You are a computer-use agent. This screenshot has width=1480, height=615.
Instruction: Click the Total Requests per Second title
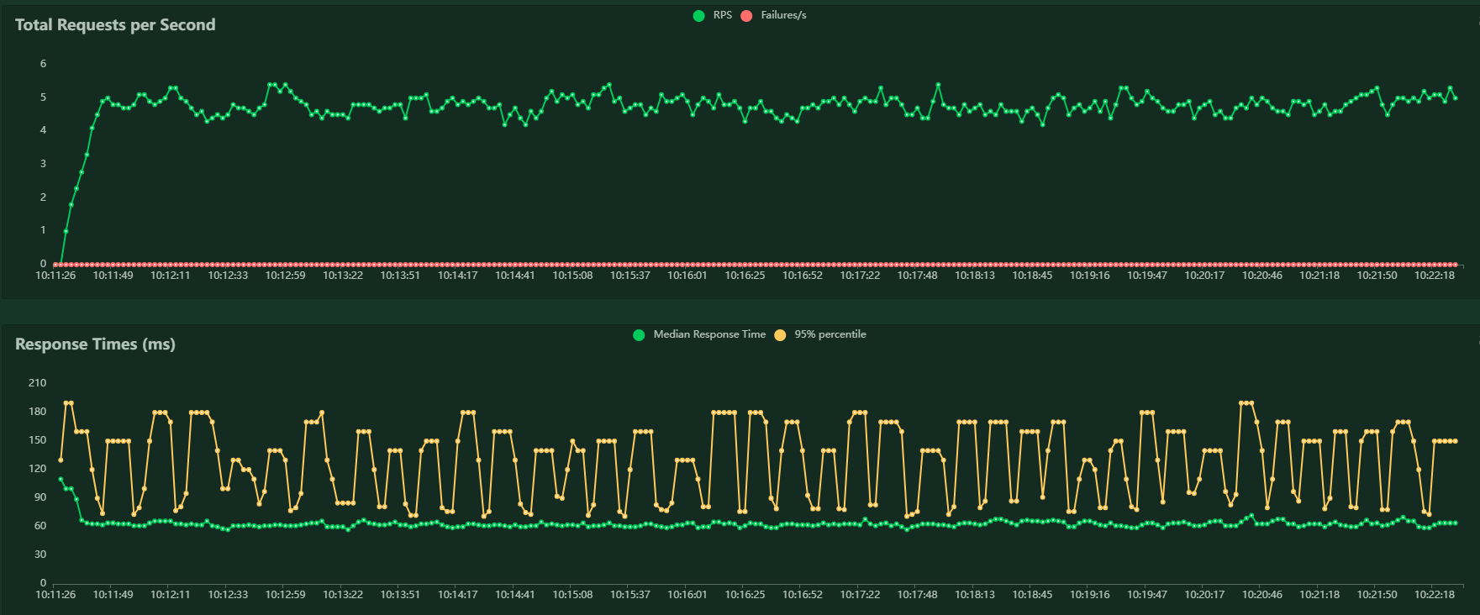click(x=115, y=25)
